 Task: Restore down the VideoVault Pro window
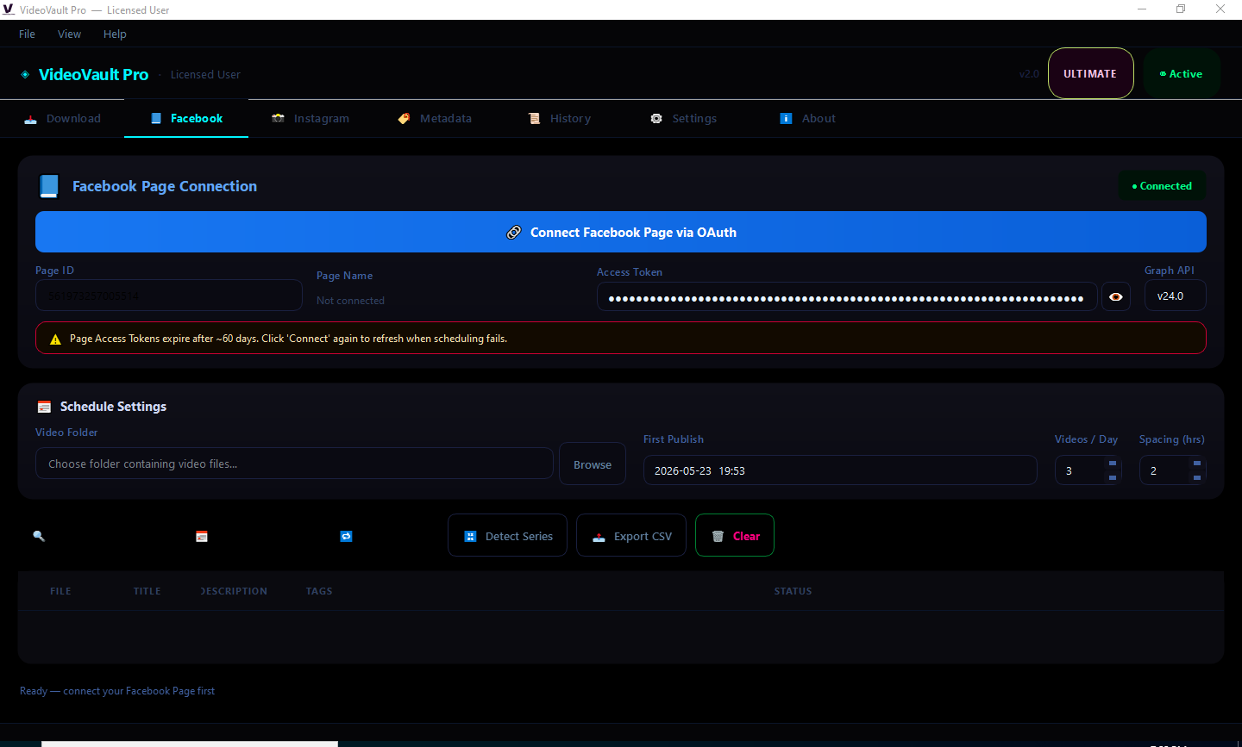click(1181, 9)
